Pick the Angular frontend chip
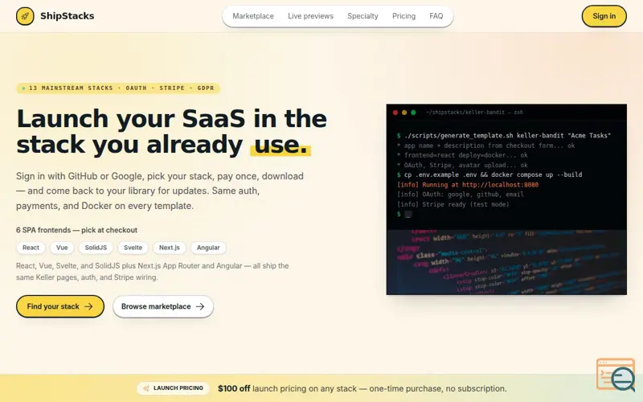The width and height of the screenshot is (643, 402). pos(208,248)
